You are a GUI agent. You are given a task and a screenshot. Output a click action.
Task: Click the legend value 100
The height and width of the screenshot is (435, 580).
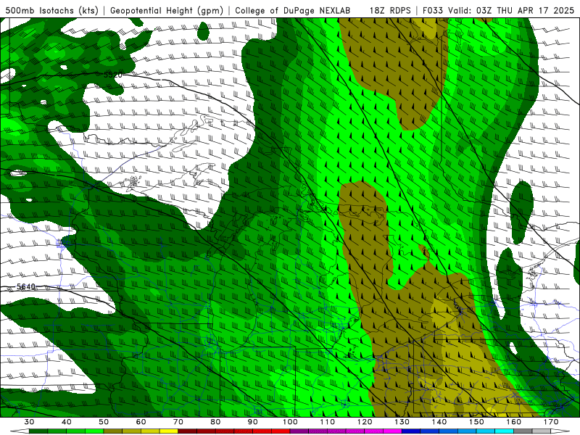click(x=290, y=422)
